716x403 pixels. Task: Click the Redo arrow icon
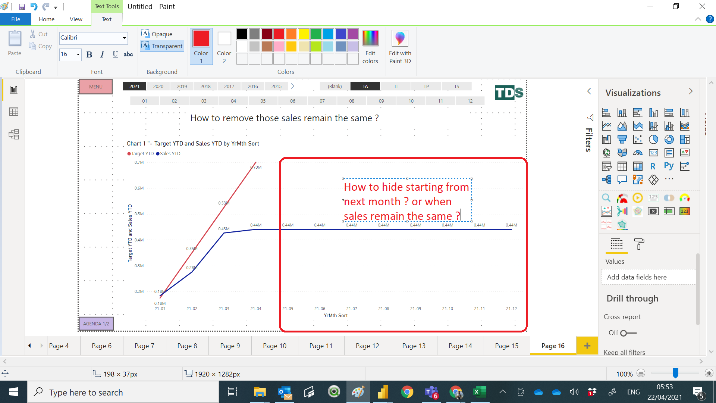[x=45, y=6]
